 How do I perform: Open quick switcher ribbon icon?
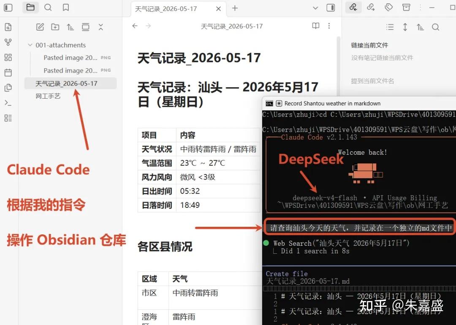click(8, 27)
